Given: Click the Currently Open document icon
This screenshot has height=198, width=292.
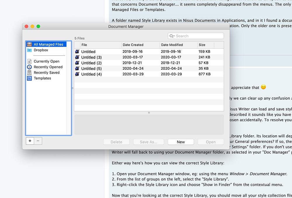Looking at the screenshot, I should click(x=29, y=61).
